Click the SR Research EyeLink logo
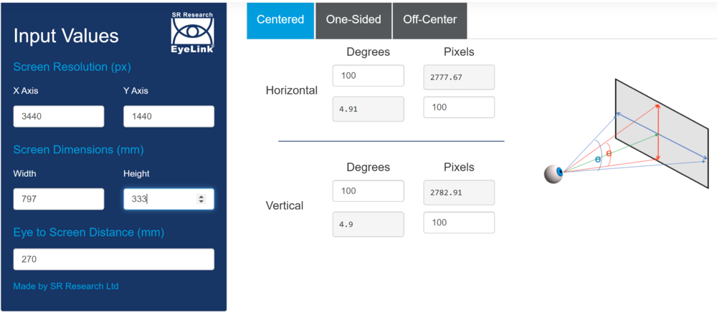This screenshot has height=315, width=717. click(193, 31)
